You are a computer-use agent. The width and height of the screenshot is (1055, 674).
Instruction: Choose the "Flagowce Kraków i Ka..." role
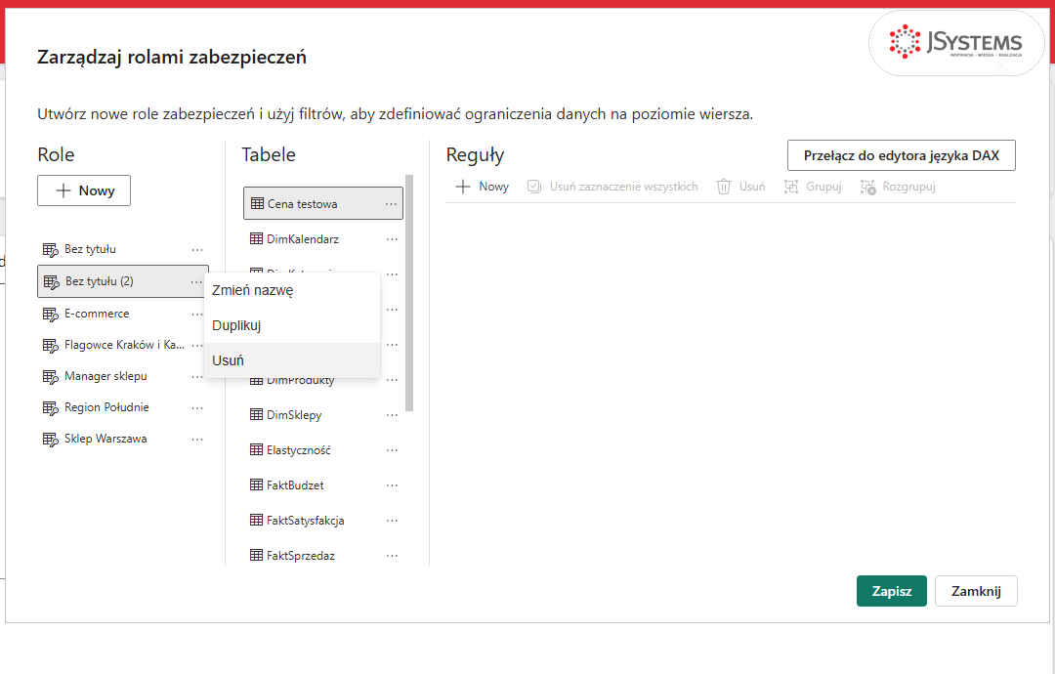pos(122,345)
